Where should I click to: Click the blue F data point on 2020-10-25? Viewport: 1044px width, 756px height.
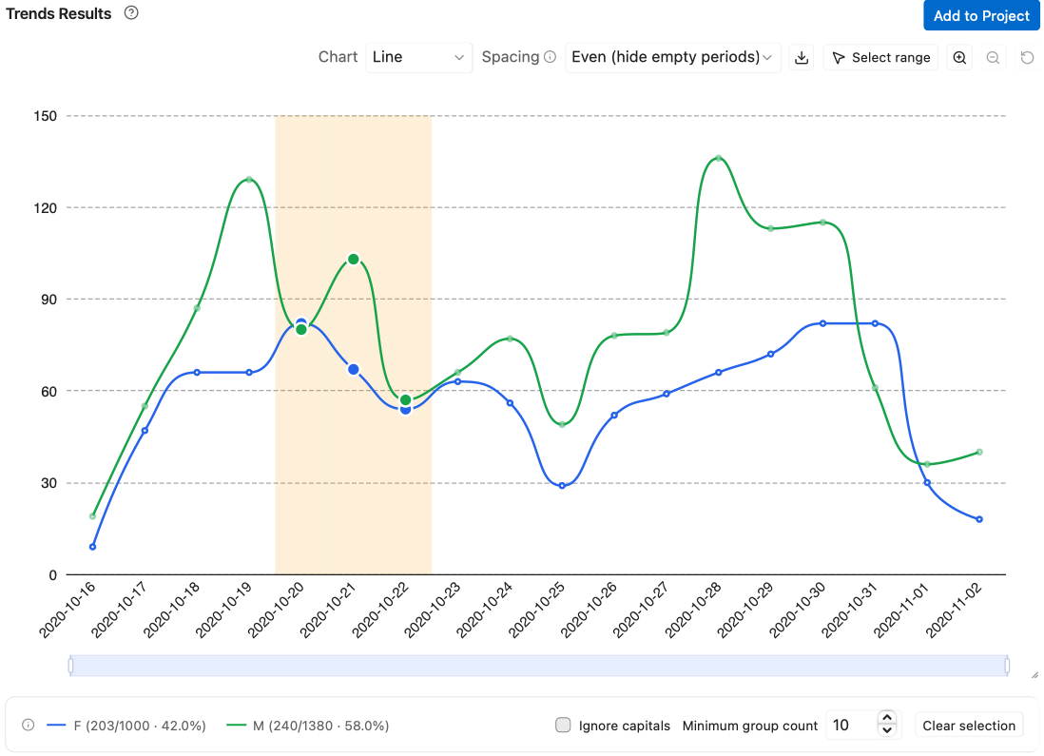(x=562, y=486)
